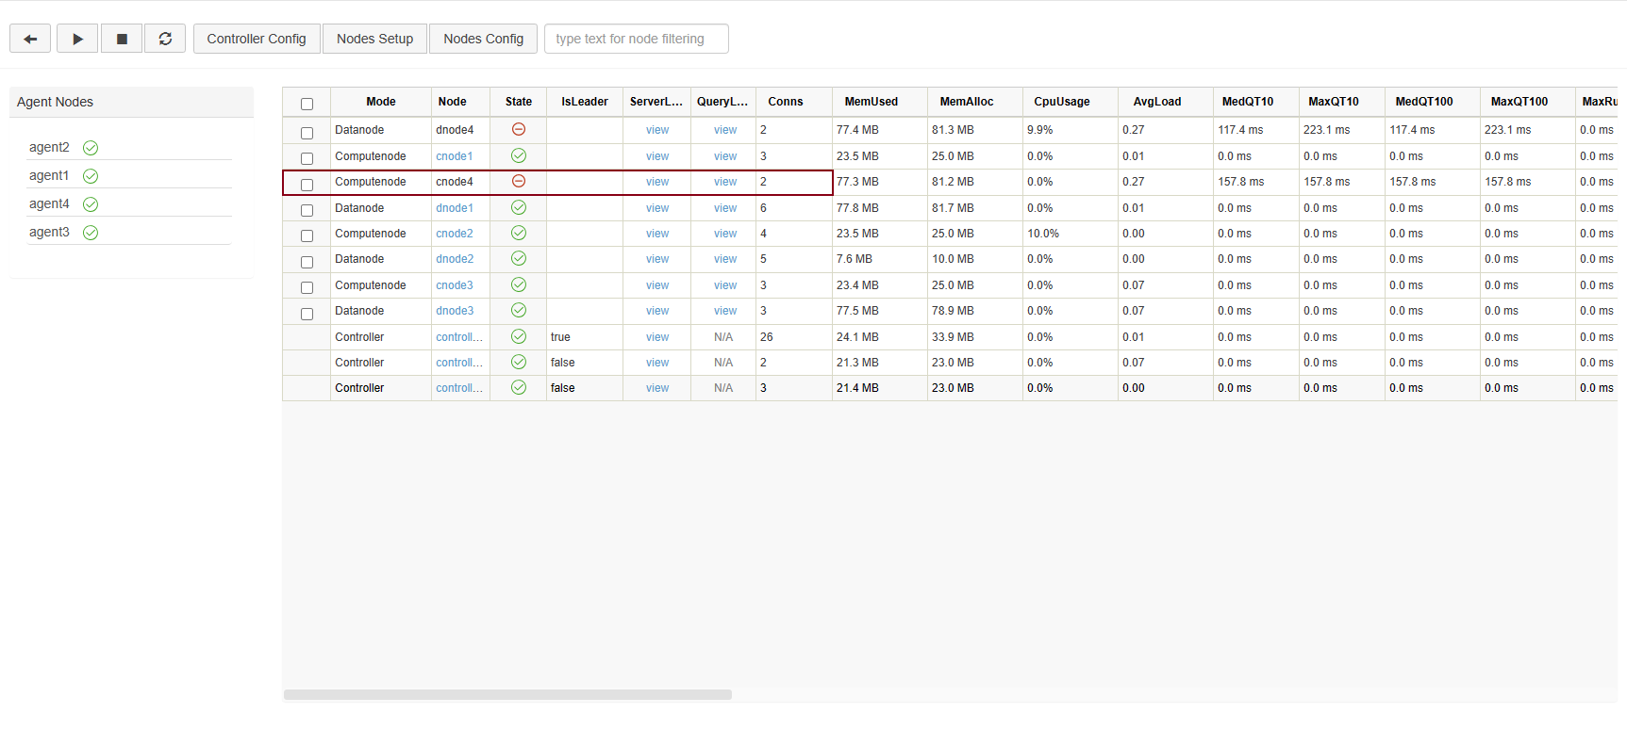Start selected nodes with play button

coord(77,39)
